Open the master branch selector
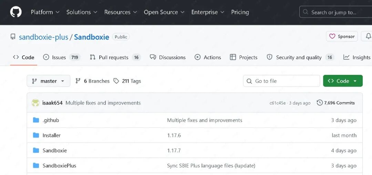Viewport: 372px width, 175px height. 49,81
